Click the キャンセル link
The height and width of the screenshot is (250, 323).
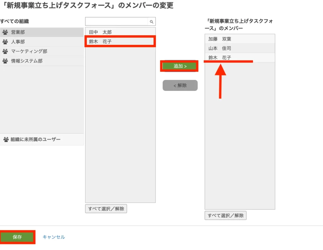pyautogui.click(x=54, y=237)
